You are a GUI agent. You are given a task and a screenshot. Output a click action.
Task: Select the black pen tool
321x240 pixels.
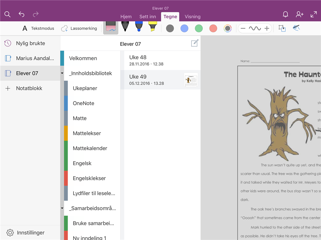tap(125, 27)
